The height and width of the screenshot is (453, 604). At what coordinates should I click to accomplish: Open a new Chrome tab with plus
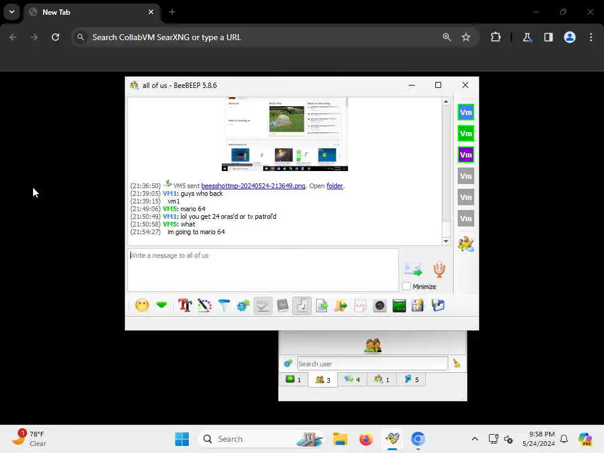[172, 12]
